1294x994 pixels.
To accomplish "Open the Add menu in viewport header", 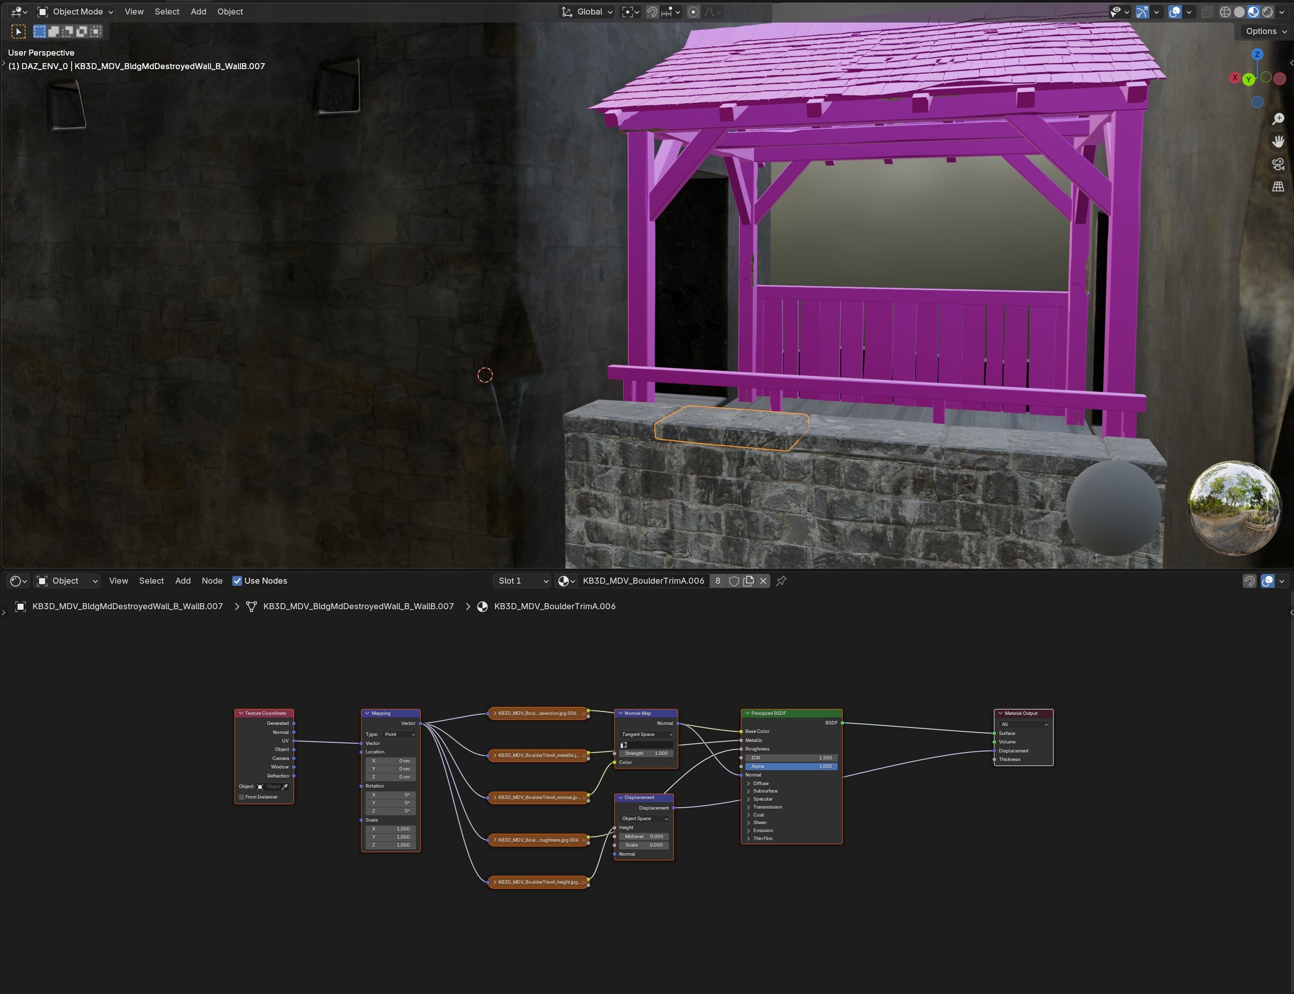I will point(198,12).
